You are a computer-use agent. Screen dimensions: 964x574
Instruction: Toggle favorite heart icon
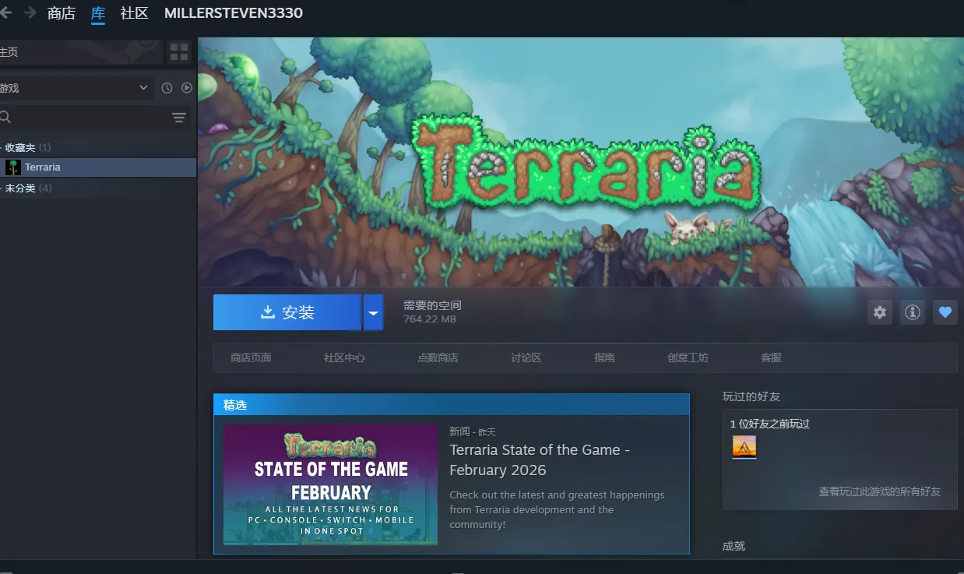click(x=945, y=312)
